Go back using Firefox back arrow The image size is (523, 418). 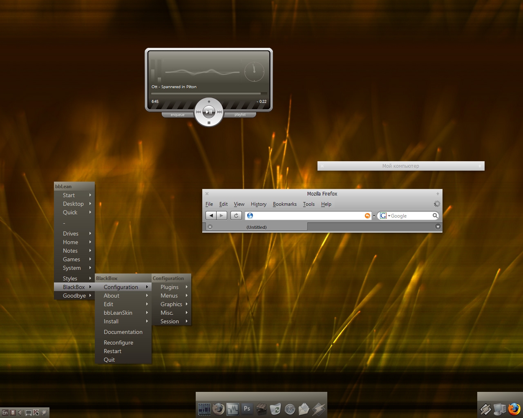coord(211,216)
